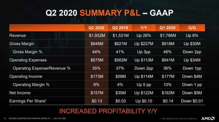219x122 pixels.
Task: Select the Net Income row label
Action: pyautogui.click(x=20, y=93)
